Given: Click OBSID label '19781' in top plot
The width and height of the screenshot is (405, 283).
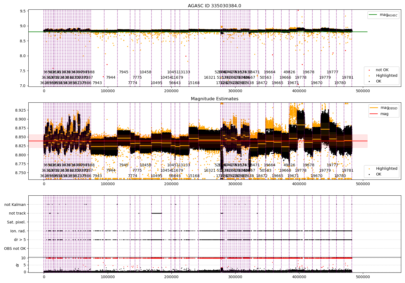Looking at the screenshot, I should point(348,78).
